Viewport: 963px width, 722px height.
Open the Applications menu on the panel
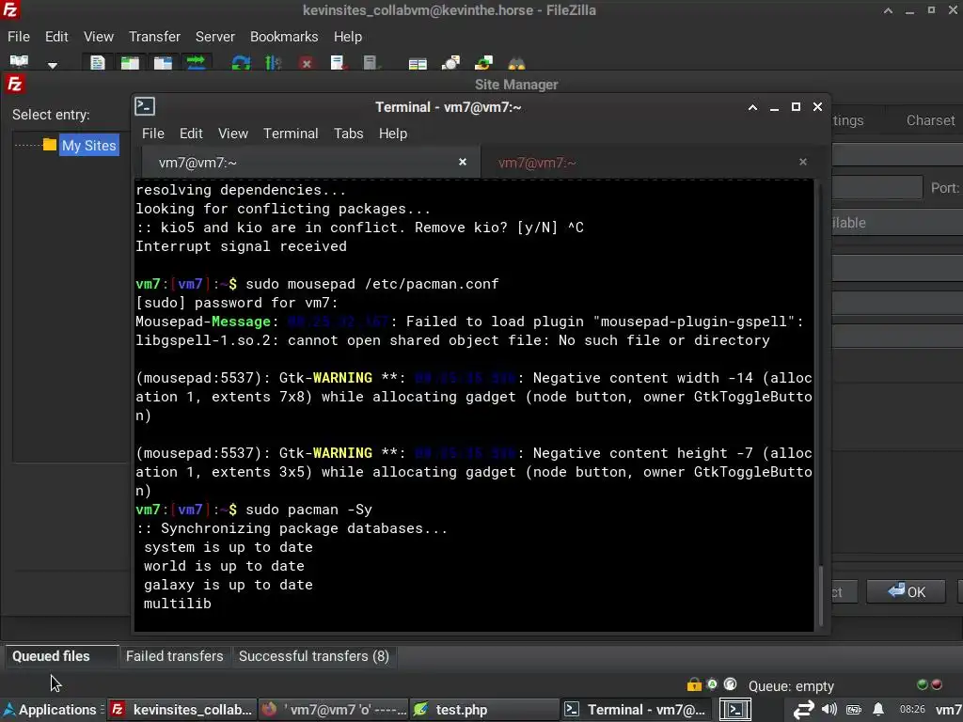(51, 710)
